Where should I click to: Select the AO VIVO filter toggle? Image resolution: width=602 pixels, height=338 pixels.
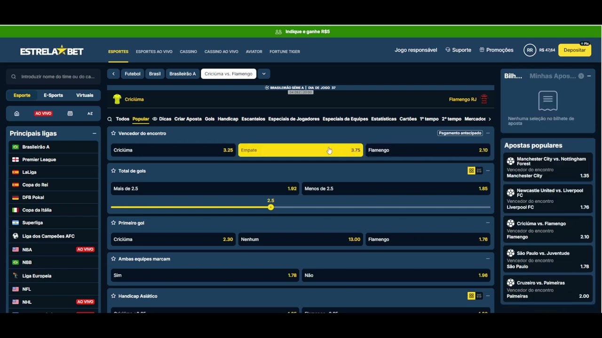43,113
